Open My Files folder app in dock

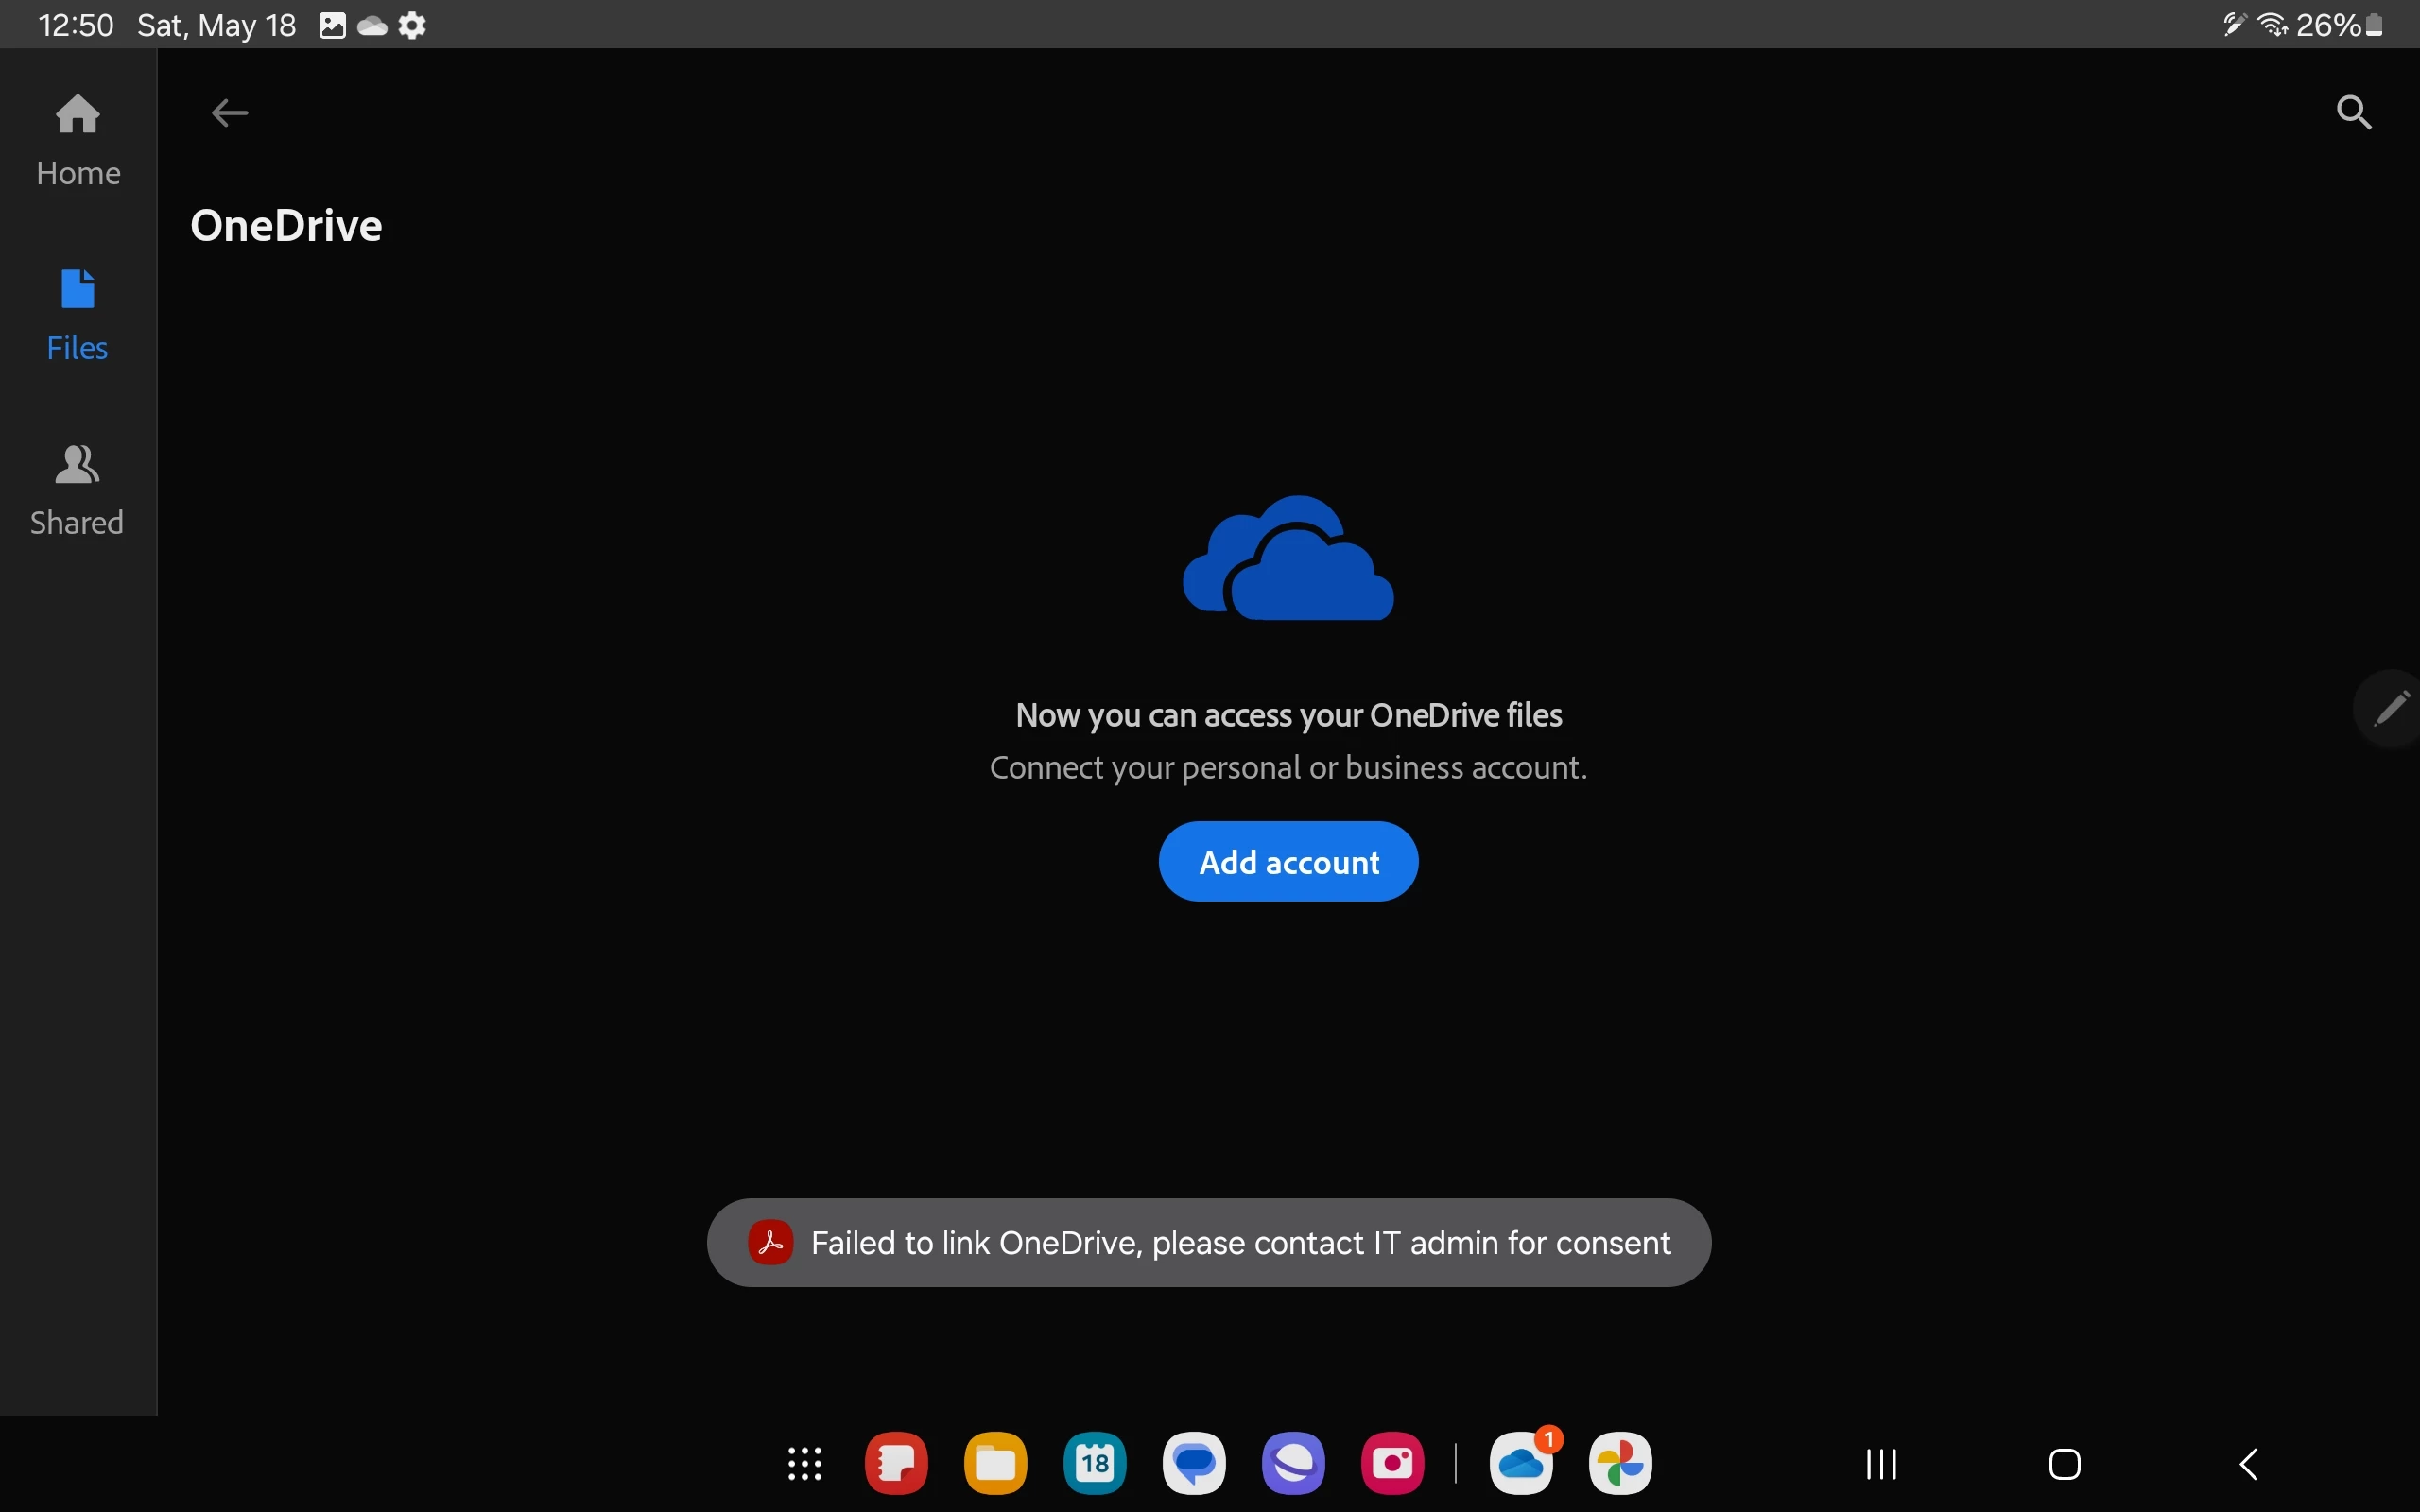pos(995,1464)
